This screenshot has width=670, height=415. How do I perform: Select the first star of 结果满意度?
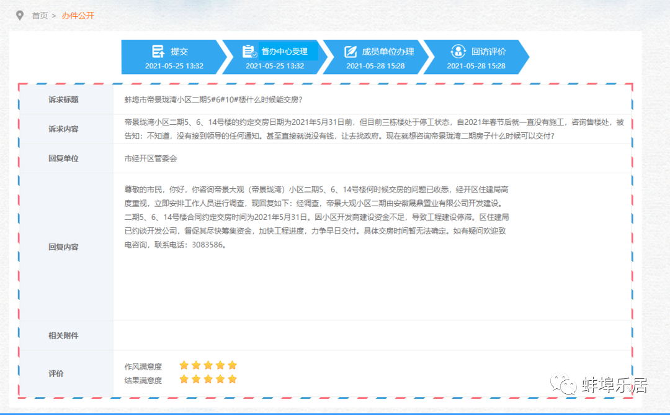point(184,379)
